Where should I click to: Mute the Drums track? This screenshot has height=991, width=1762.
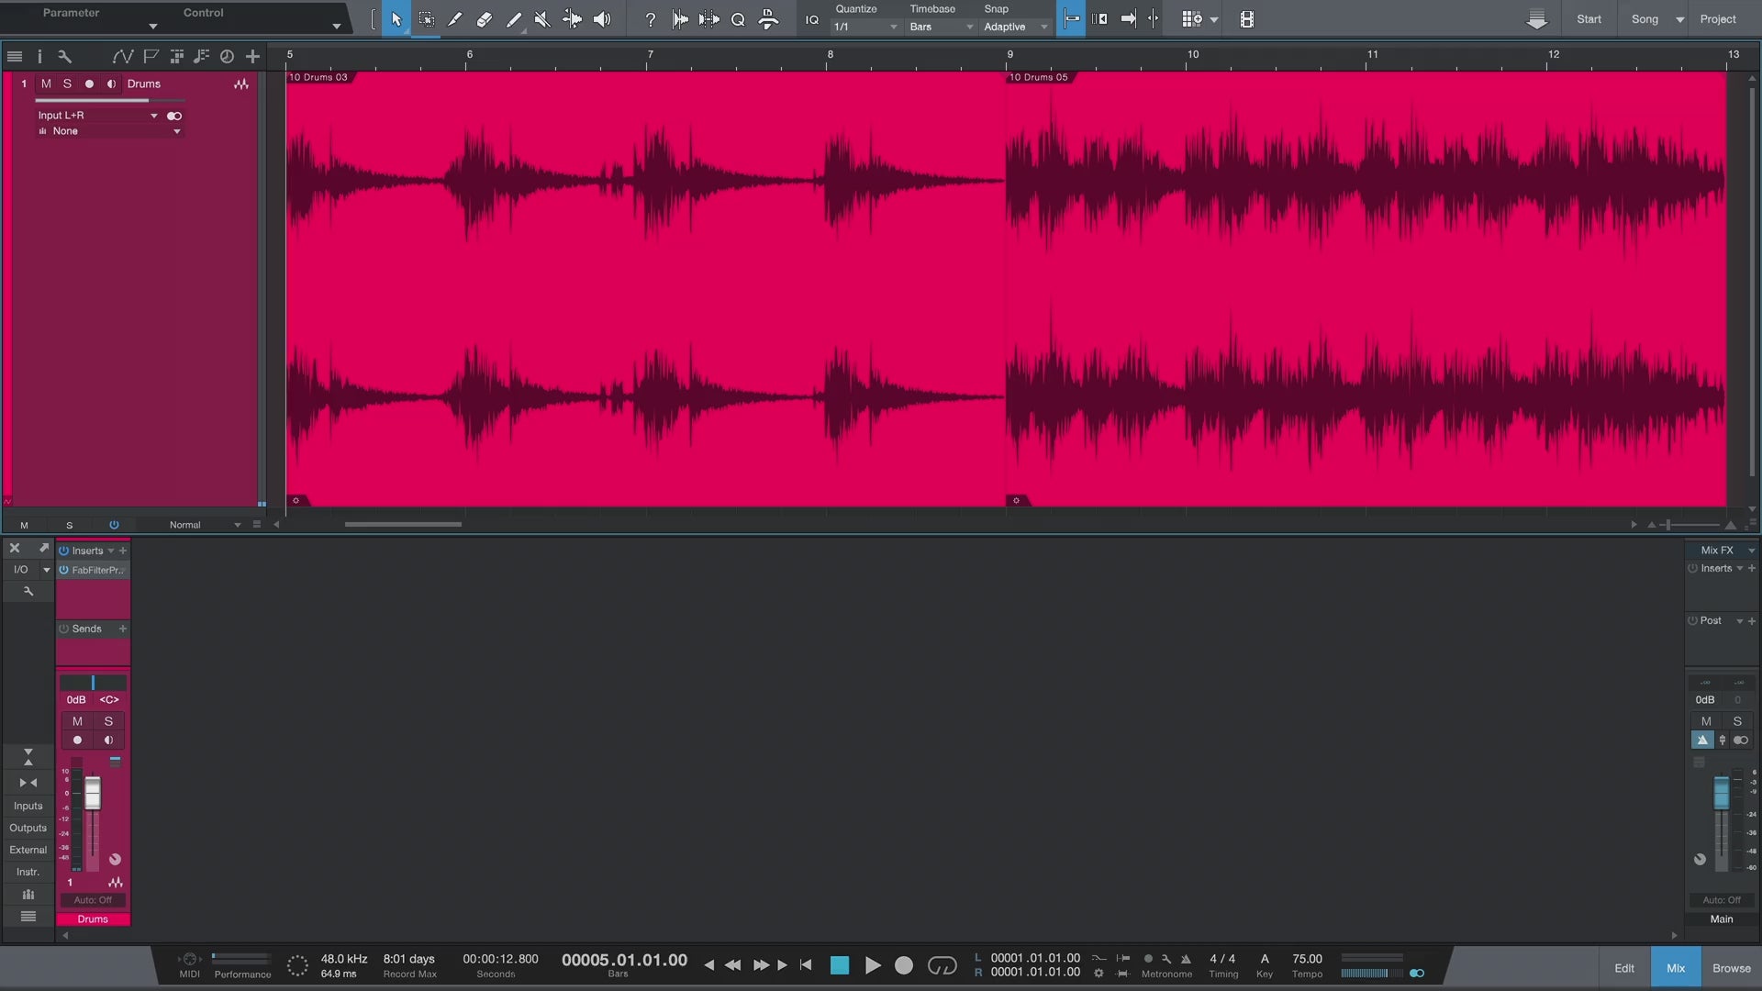[46, 84]
